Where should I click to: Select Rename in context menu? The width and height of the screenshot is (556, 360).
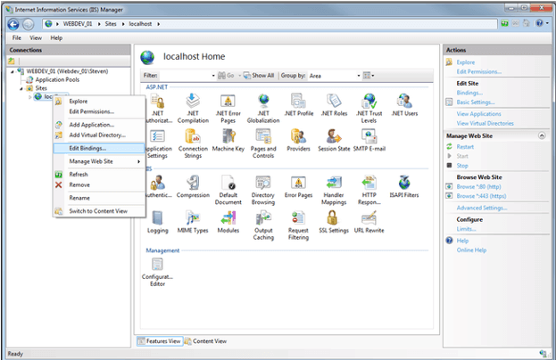coord(99,198)
